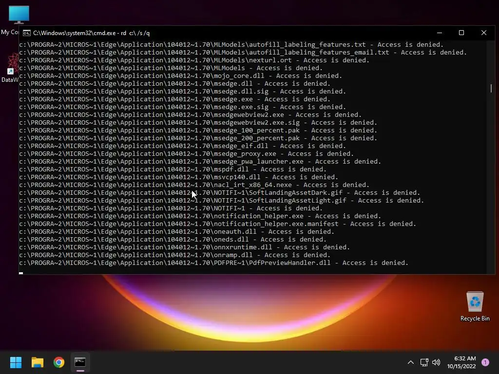Open the clock showing 6:32 AM

pos(461,362)
